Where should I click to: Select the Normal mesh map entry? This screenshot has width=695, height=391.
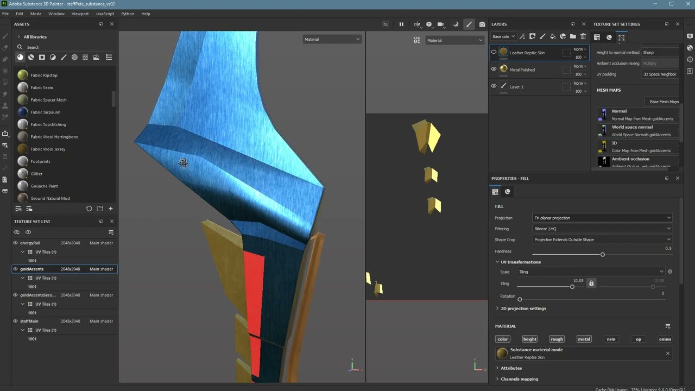(637, 115)
